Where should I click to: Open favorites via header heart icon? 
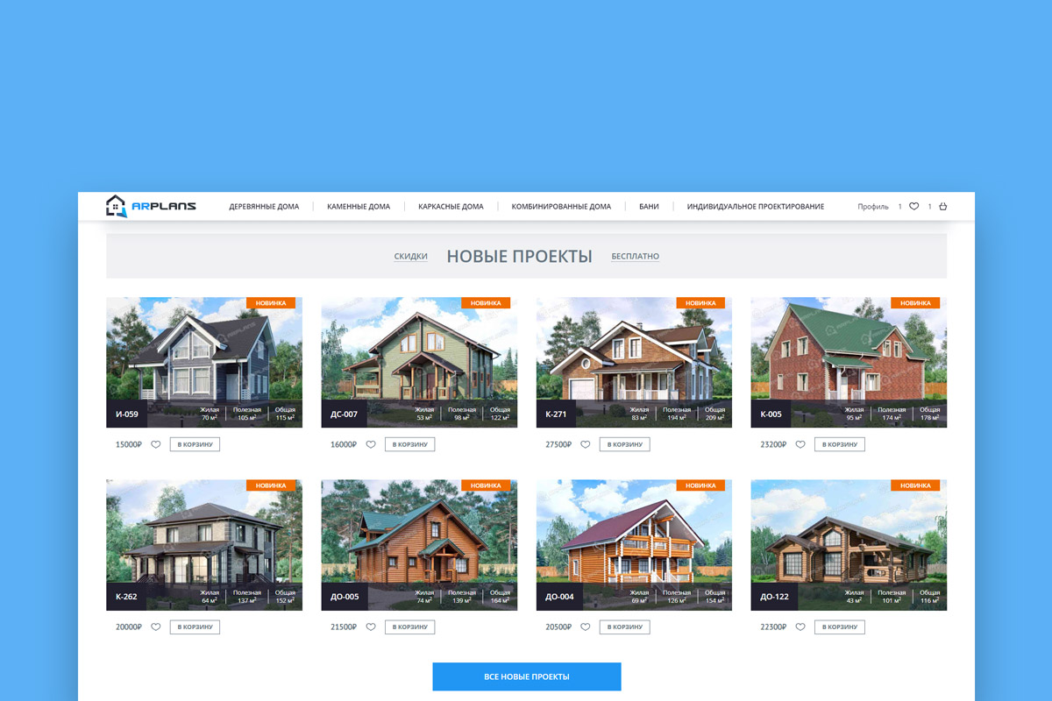click(913, 207)
